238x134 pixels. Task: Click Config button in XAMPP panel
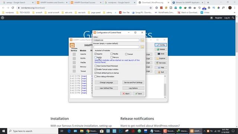click(161, 45)
